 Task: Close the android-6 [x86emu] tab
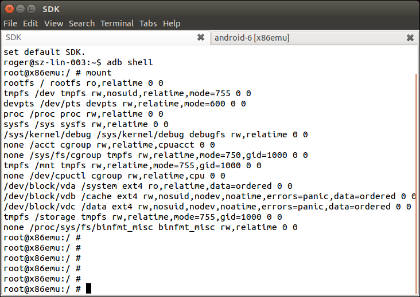(x=410, y=38)
